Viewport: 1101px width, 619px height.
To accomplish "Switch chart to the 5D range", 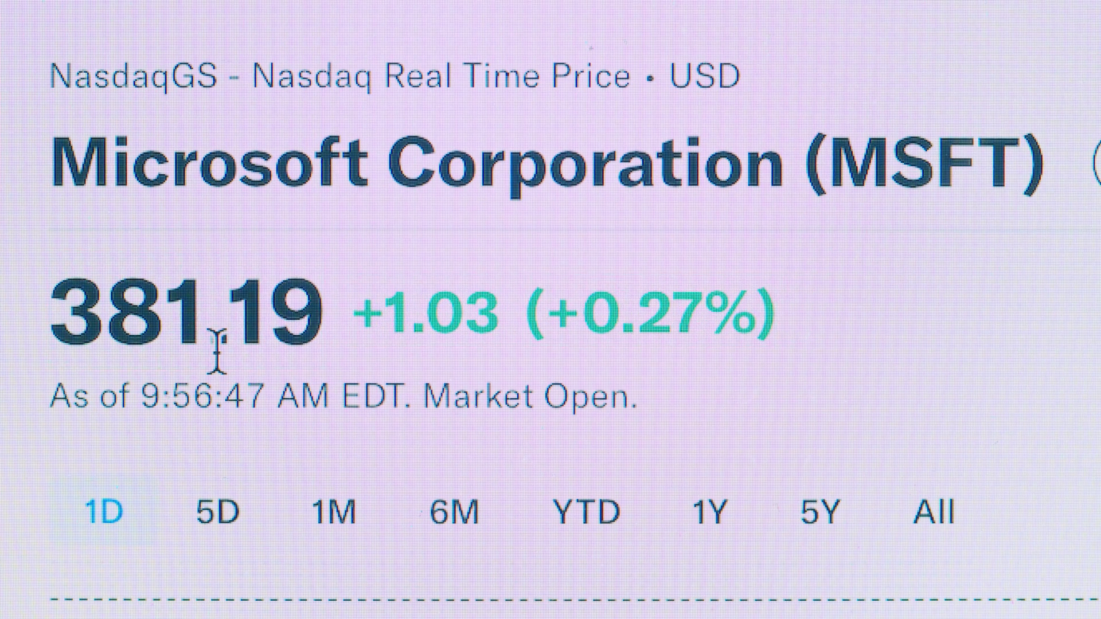I will [x=218, y=512].
